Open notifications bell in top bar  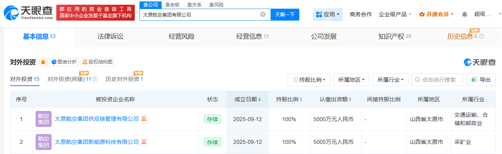click(465, 14)
